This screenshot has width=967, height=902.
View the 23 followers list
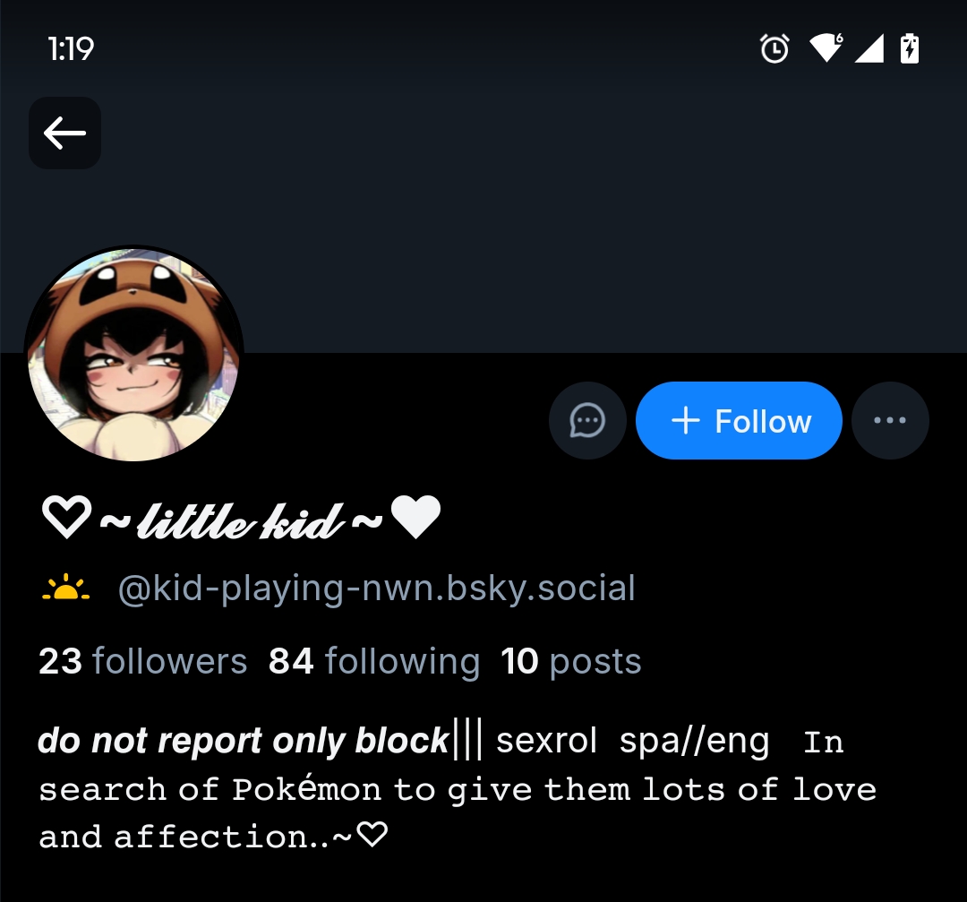tap(142, 662)
